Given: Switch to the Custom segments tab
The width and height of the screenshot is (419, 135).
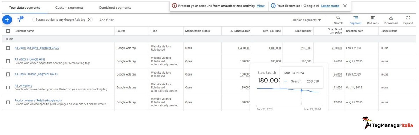Looking at the screenshot, I should pyautogui.click(x=69, y=8).
